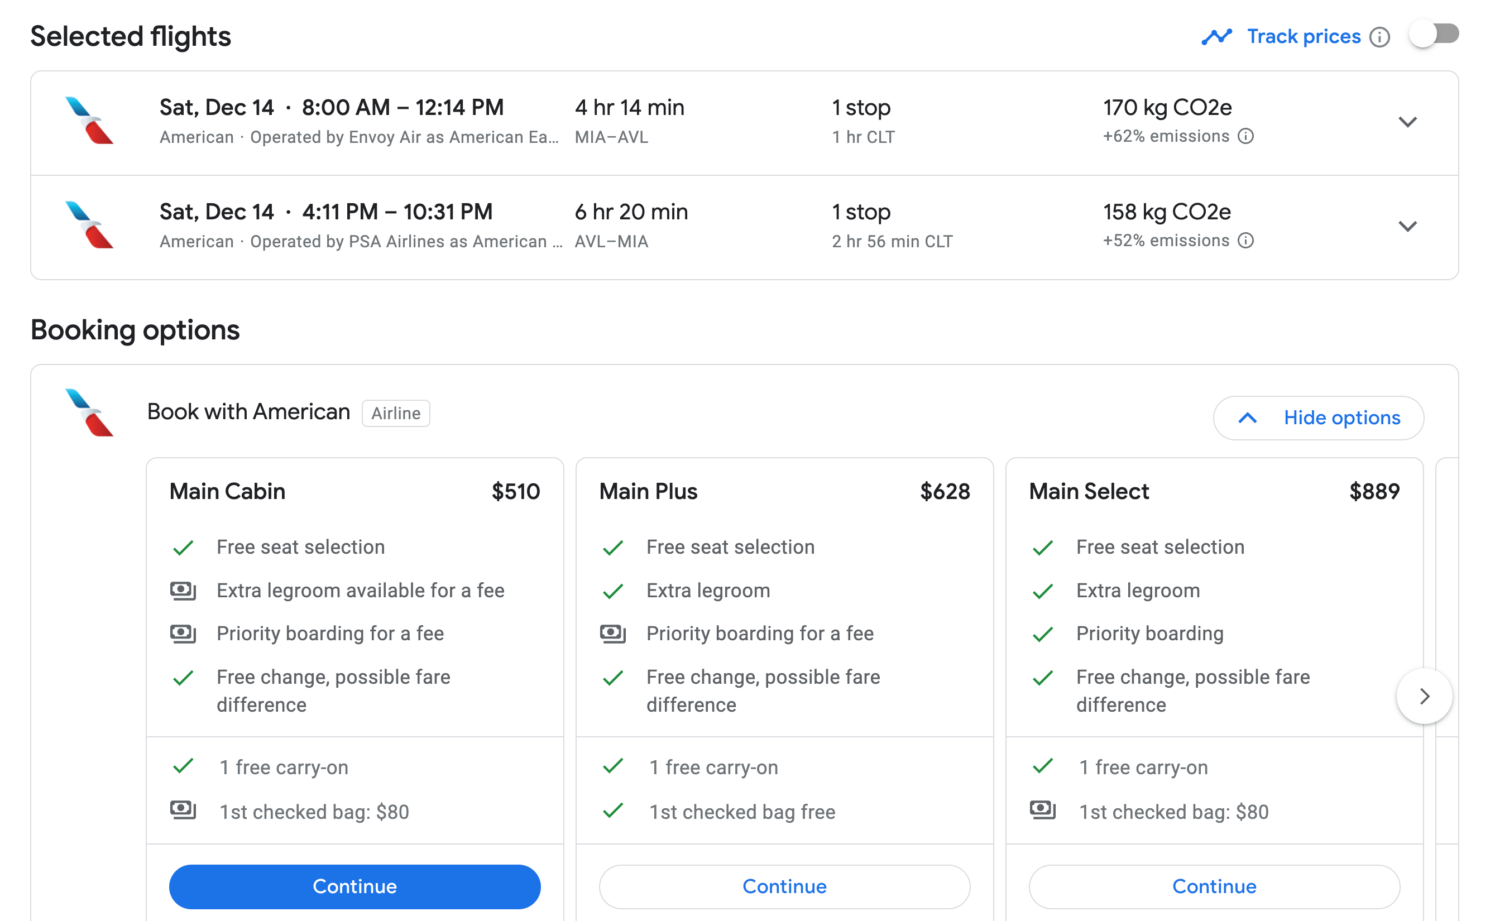Collapse fares with Hide options button
Screen dimensions: 1495x921
(x=1319, y=418)
